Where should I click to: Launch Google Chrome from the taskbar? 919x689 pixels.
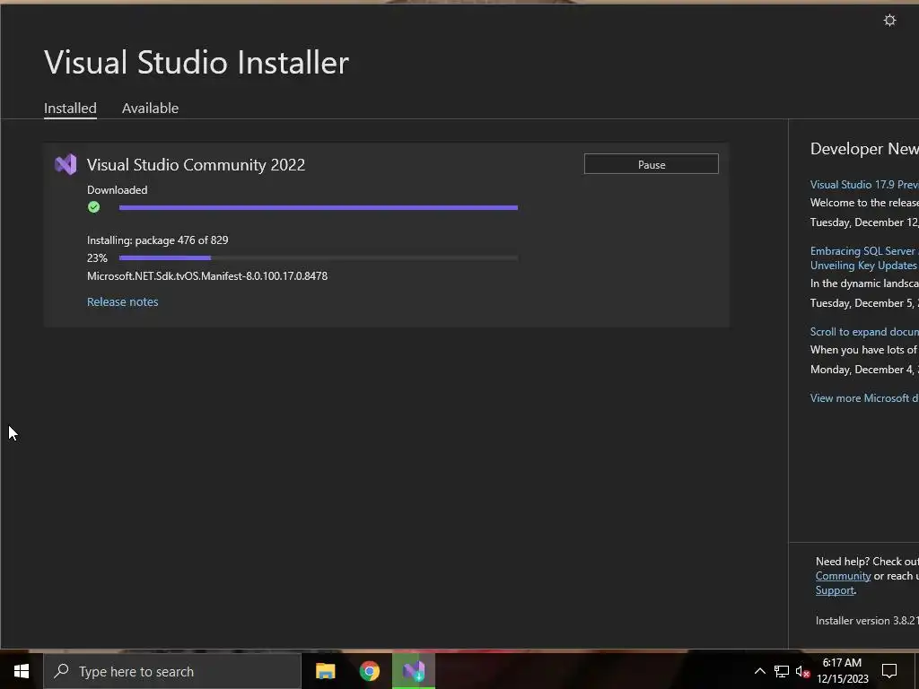click(369, 671)
